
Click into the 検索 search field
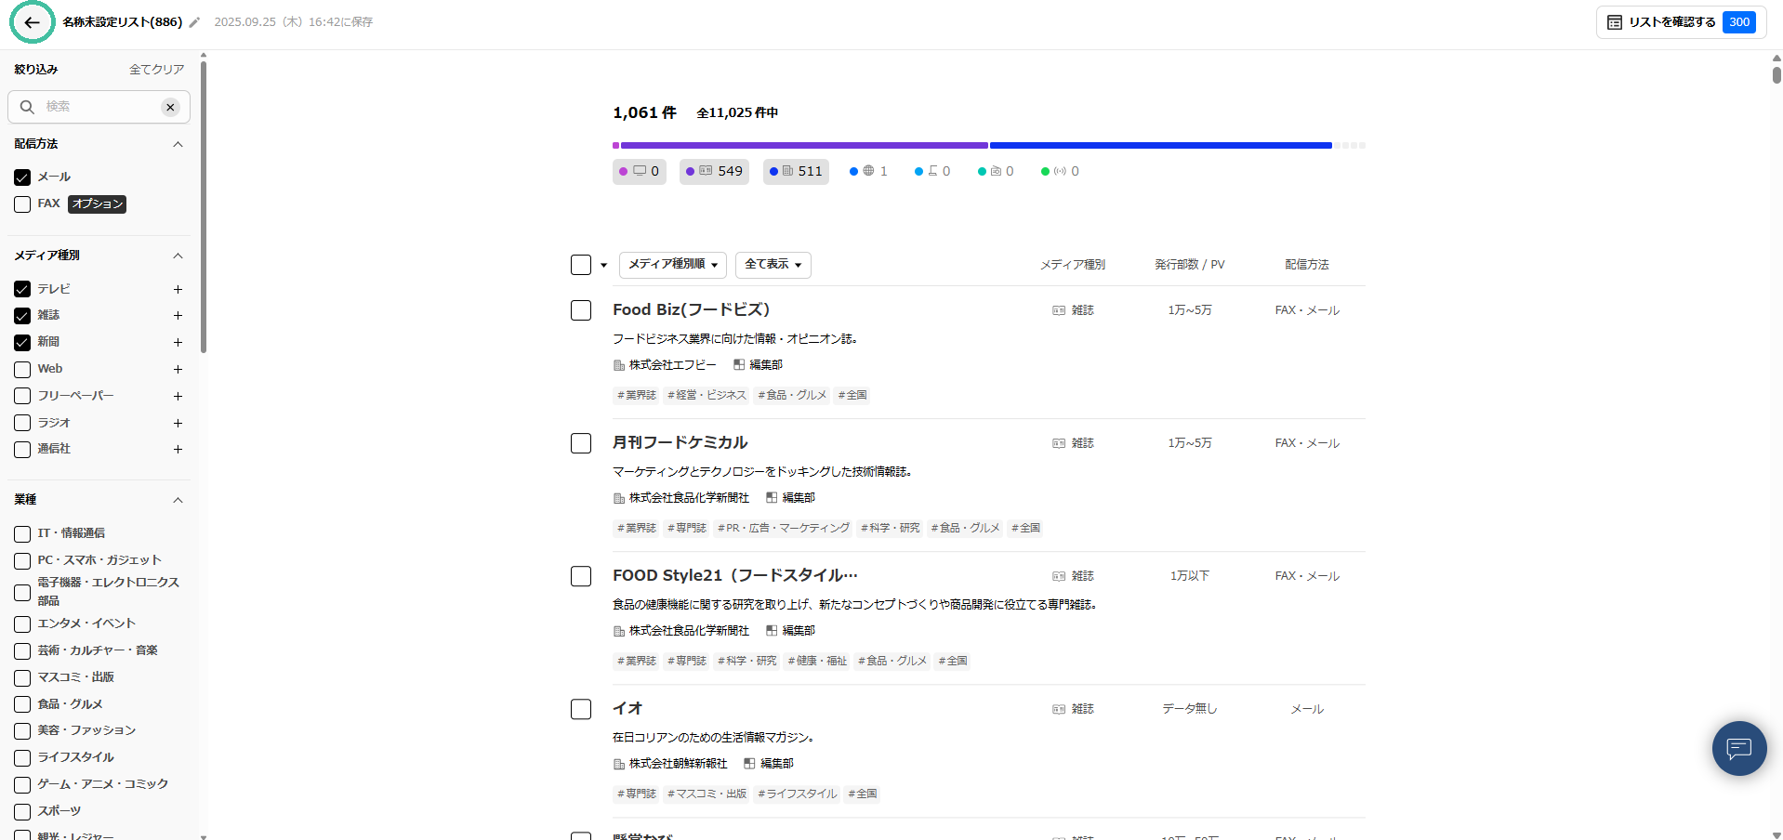(x=98, y=107)
